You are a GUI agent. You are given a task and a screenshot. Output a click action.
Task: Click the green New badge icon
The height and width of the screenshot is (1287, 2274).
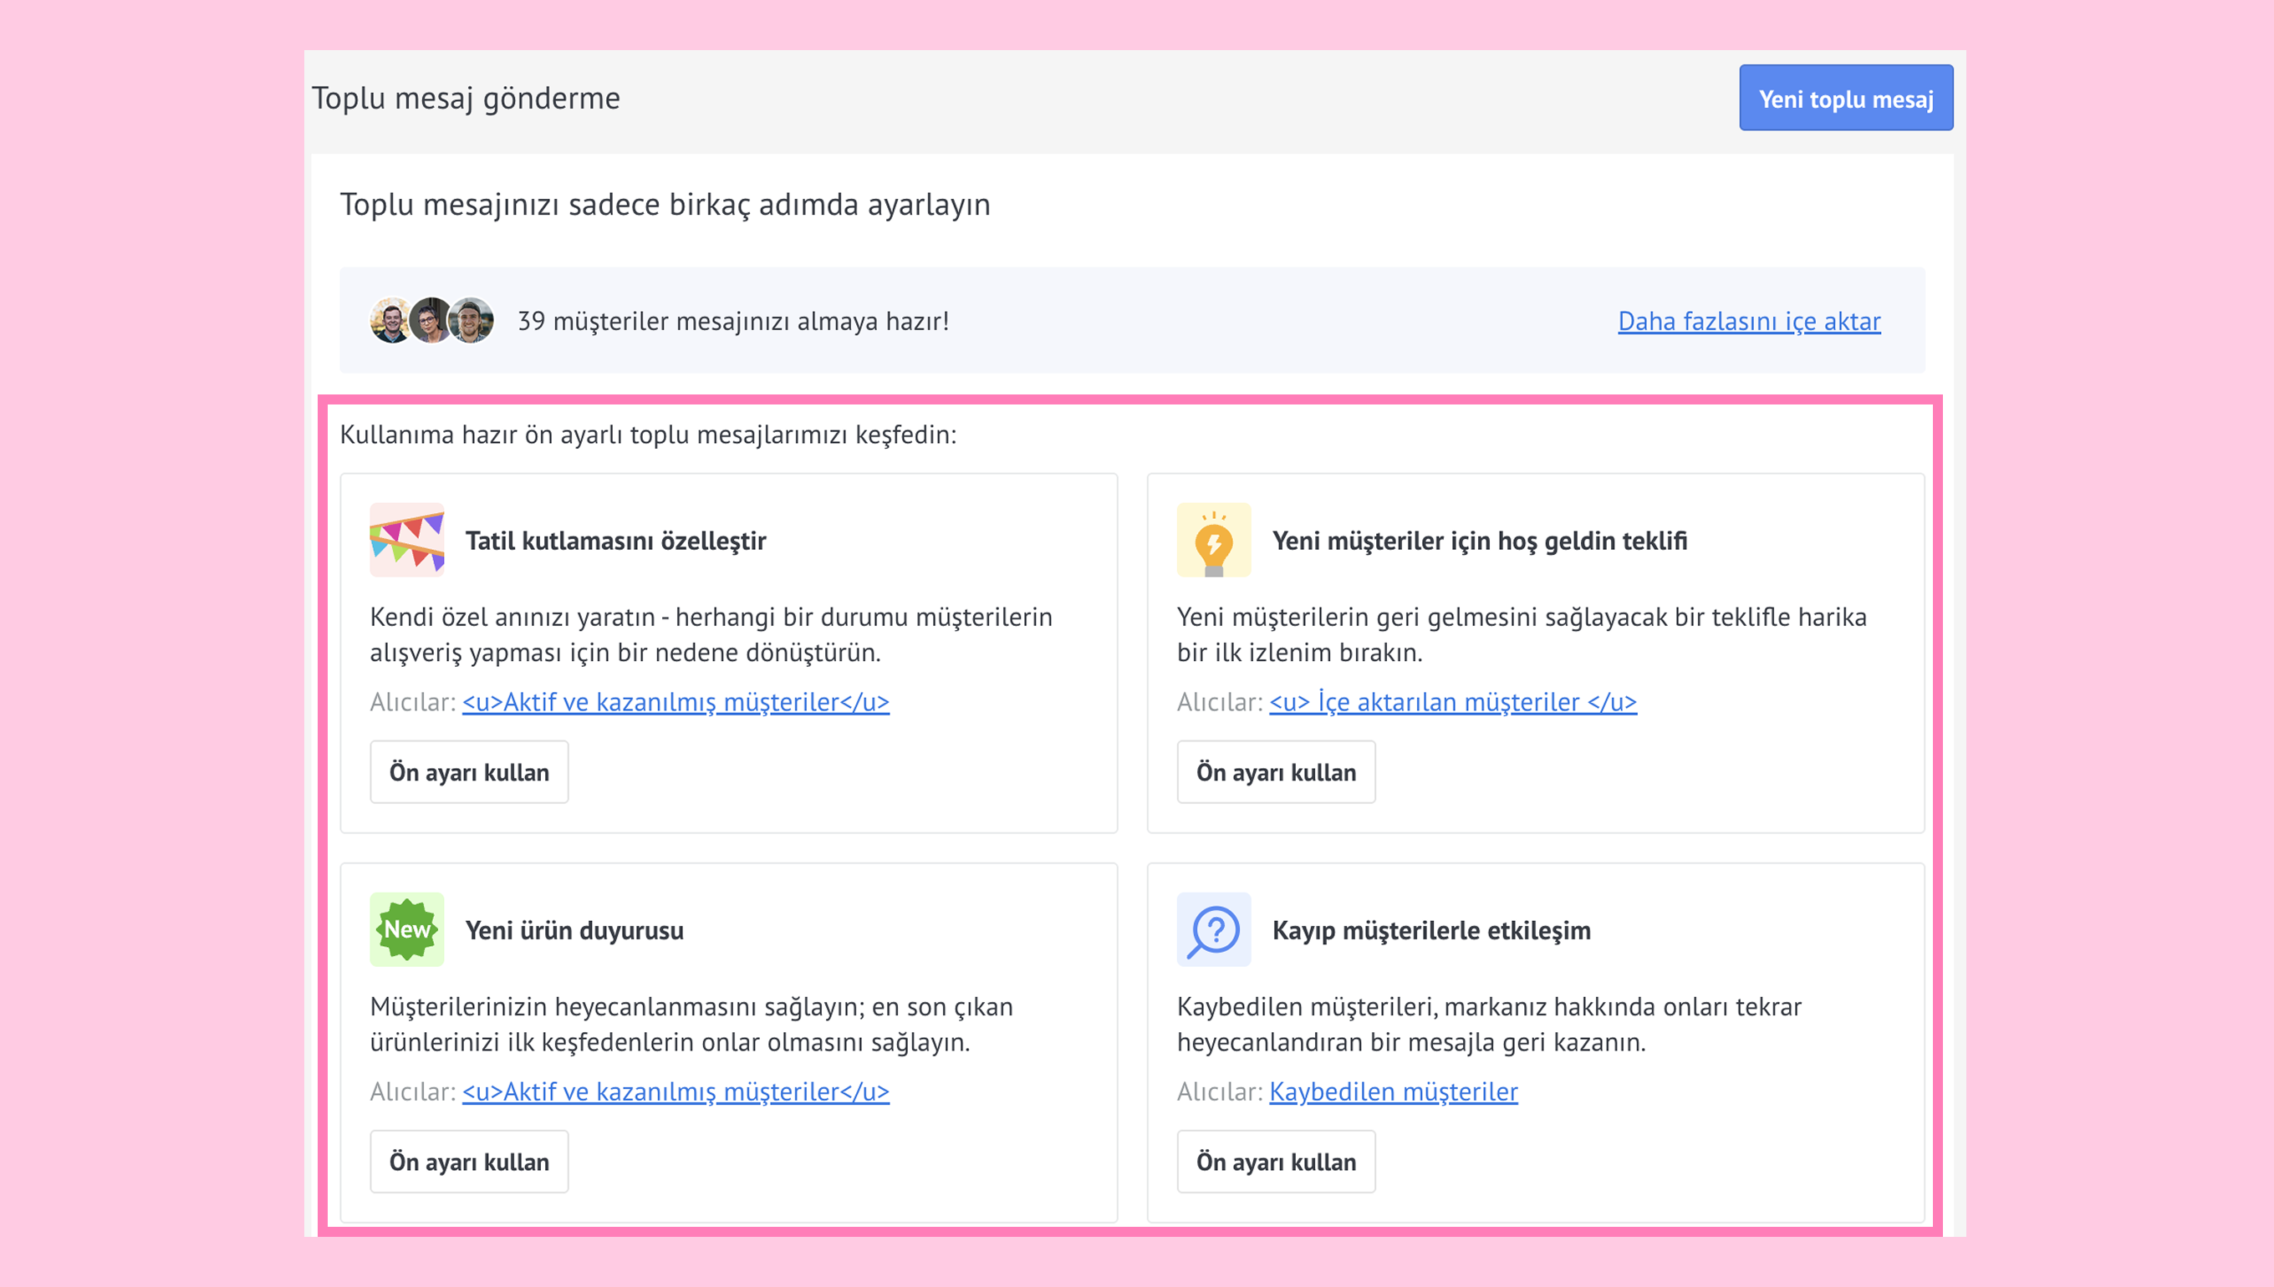pos(406,930)
